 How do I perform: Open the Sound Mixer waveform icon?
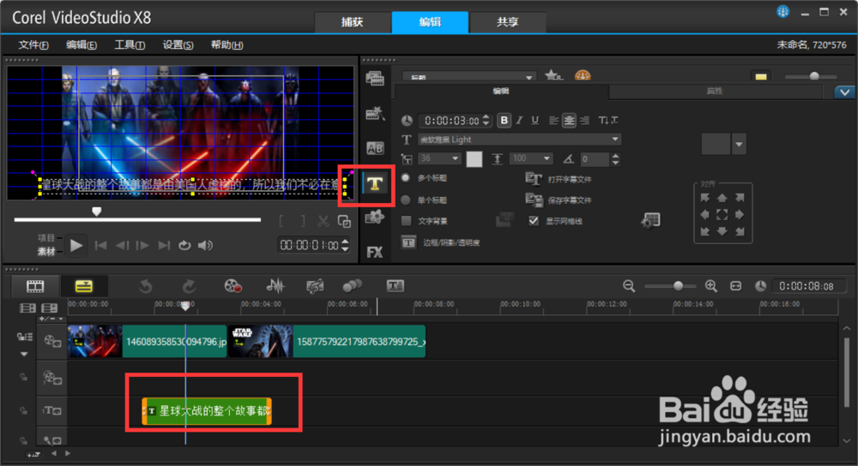(x=275, y=286)
